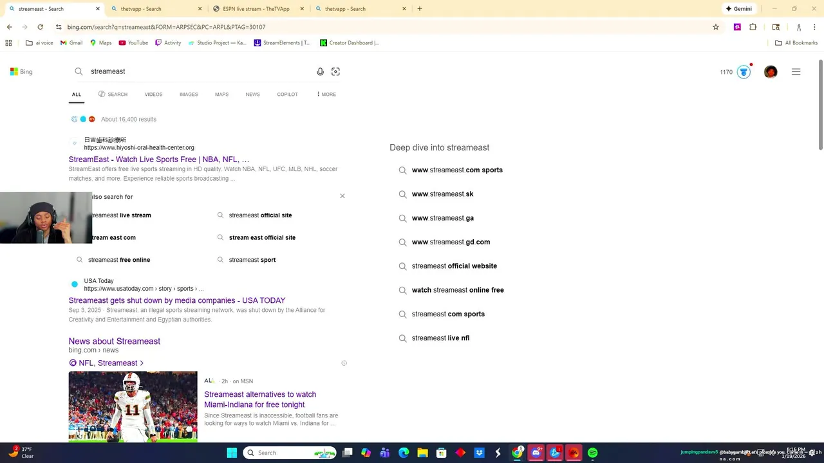Open Discord from the taskbar
Image resolution: width=824 pixels, height=463 pixels.
pyautogui.click(x=536, y=453)
